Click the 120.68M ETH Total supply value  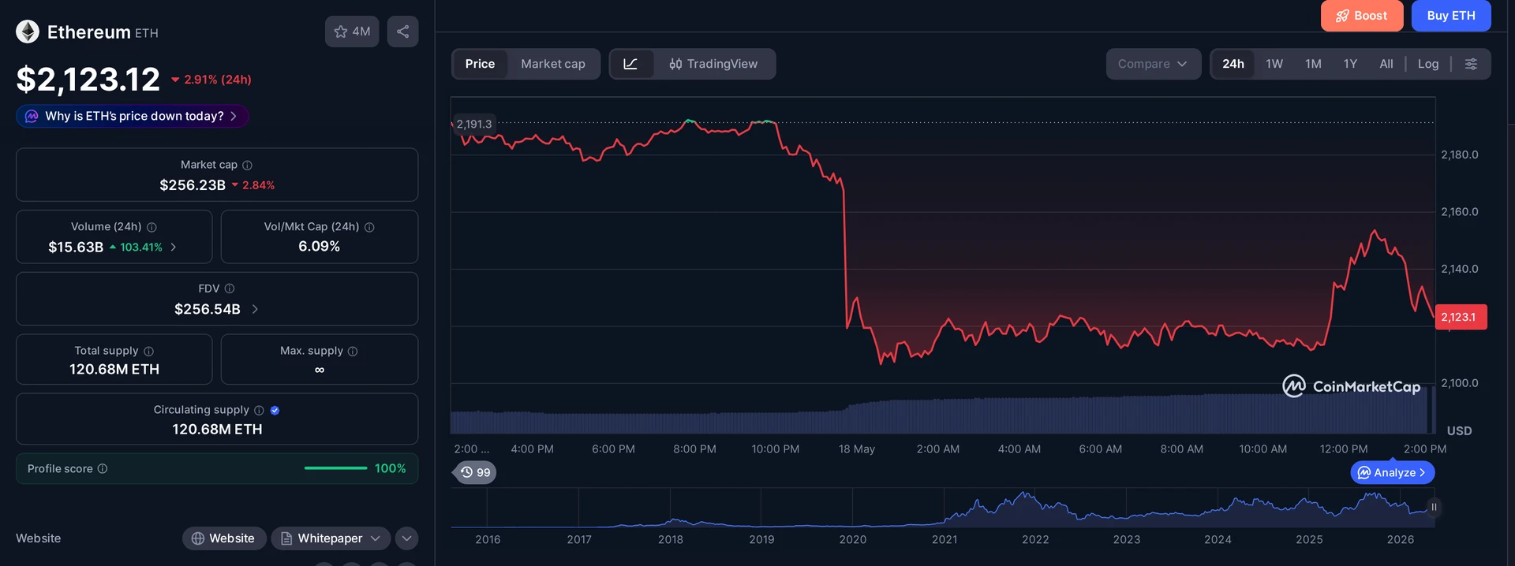click(x=114, y=370)
